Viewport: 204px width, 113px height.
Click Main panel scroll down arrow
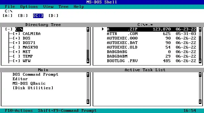tap(88, 102)
